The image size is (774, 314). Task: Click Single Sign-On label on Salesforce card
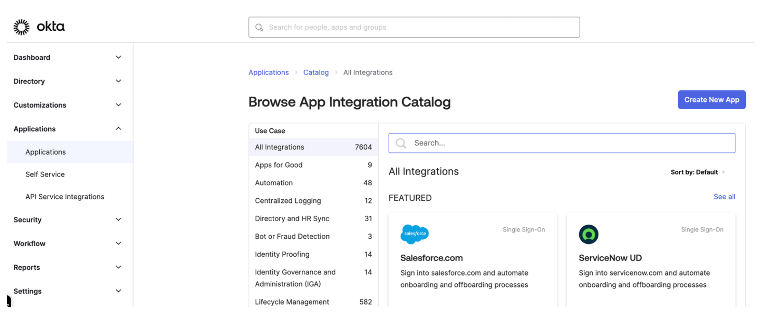point(524,229)
